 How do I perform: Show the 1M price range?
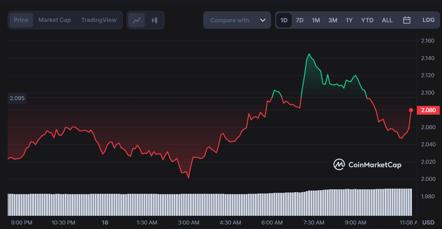point(316,20)
